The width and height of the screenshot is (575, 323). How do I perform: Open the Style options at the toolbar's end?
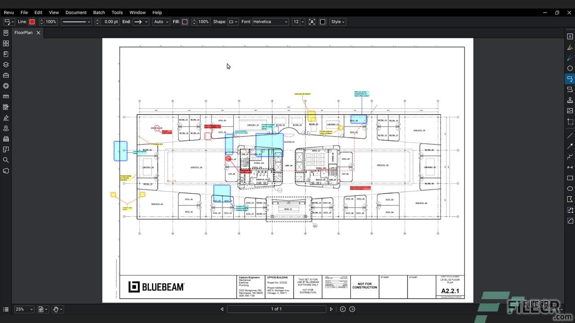click(337, 22)
